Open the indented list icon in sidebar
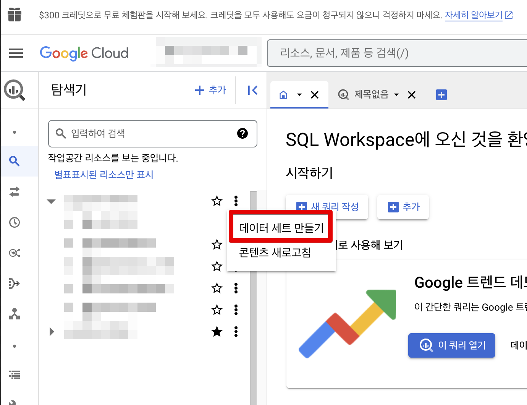Image resolution: width=527 pixels, height=405 pixels. coord(15,375)
